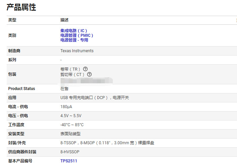
Task: Click the 类型 column header
Action: [12, 20]
